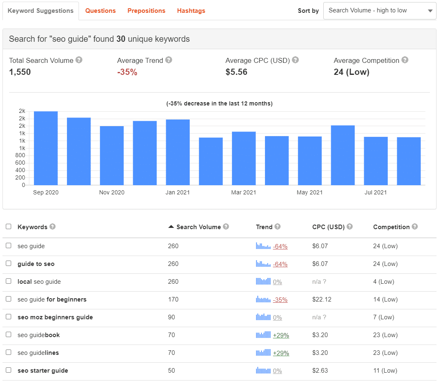Switch to the Questions tab
This screenshot has height=383, width=439.
pos(100,11)
